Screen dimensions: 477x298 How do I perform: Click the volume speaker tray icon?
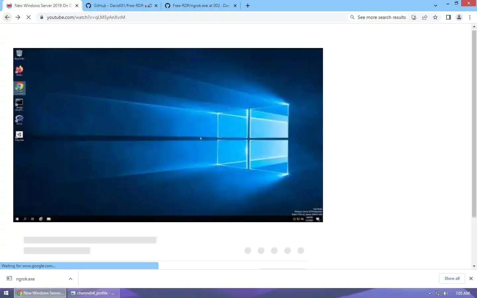446,293
